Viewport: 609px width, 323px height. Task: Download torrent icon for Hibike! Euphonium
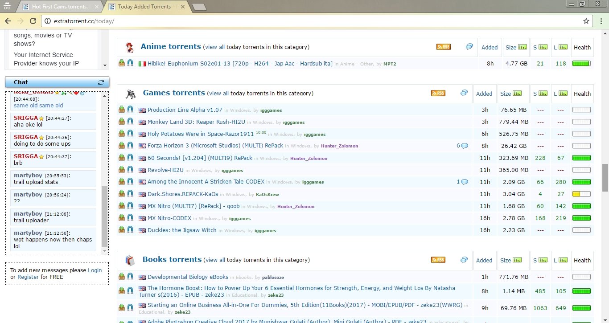122,63
